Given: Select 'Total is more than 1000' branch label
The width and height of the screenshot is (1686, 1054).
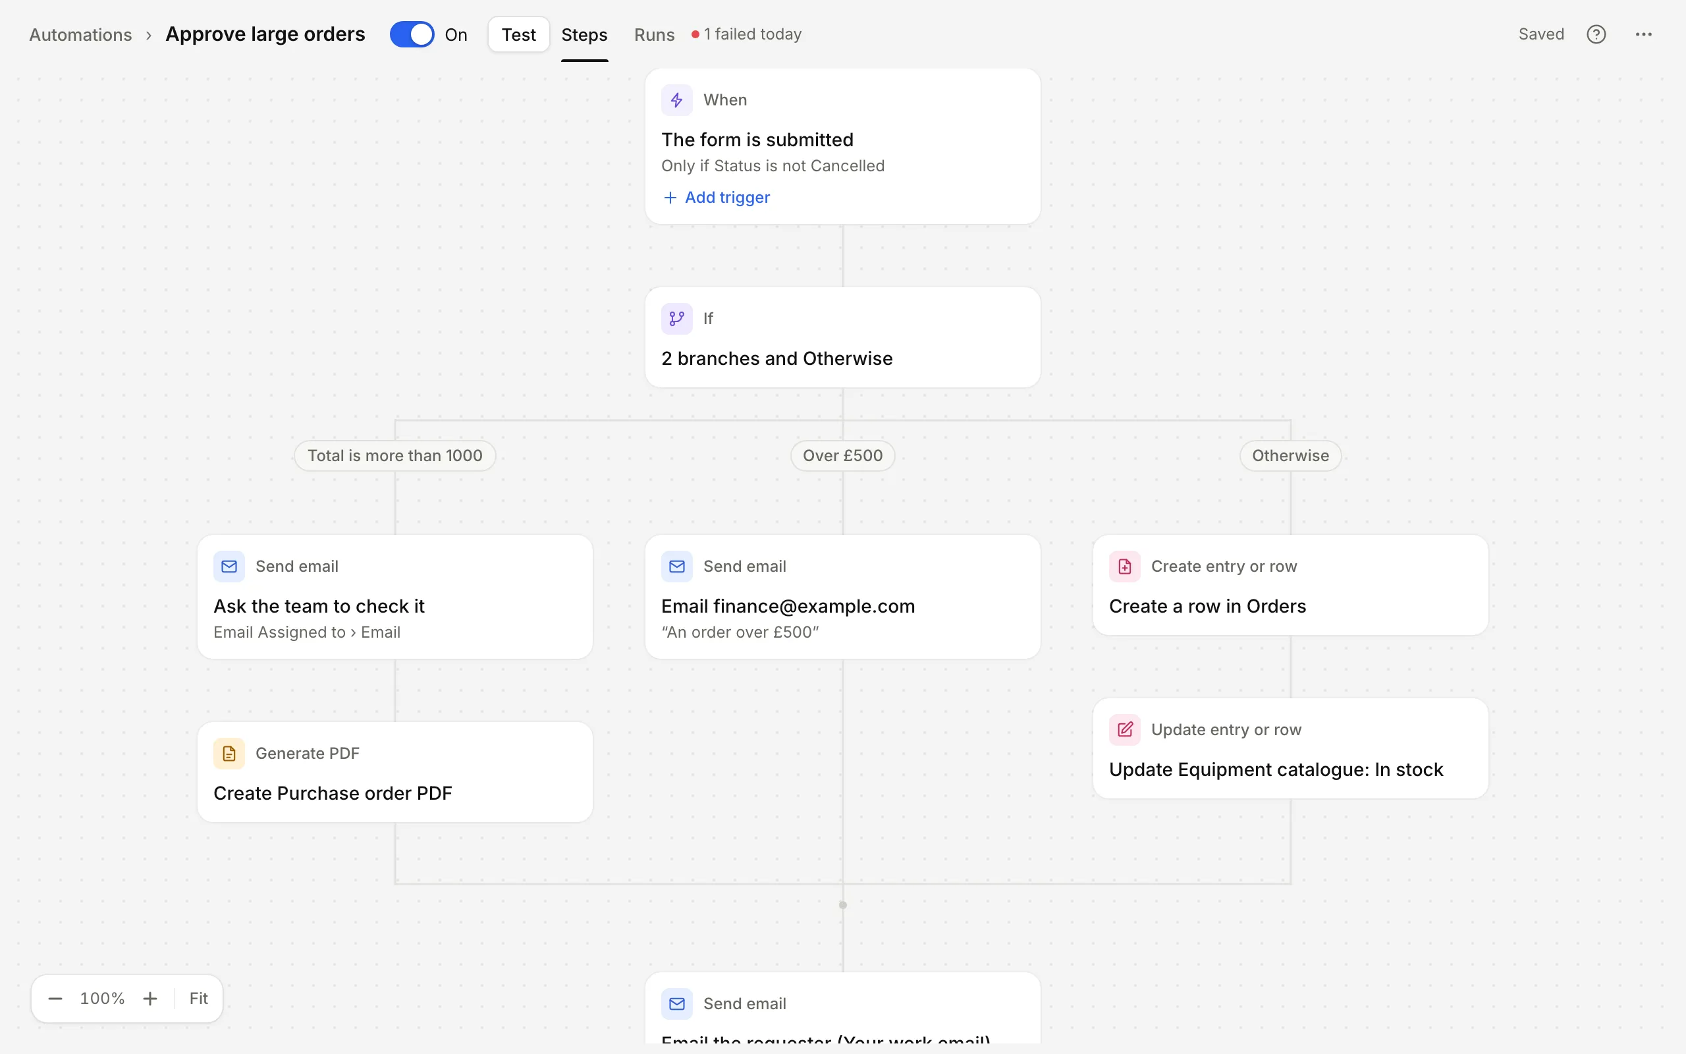Looking at the screenshot, I should coord(395,456).
